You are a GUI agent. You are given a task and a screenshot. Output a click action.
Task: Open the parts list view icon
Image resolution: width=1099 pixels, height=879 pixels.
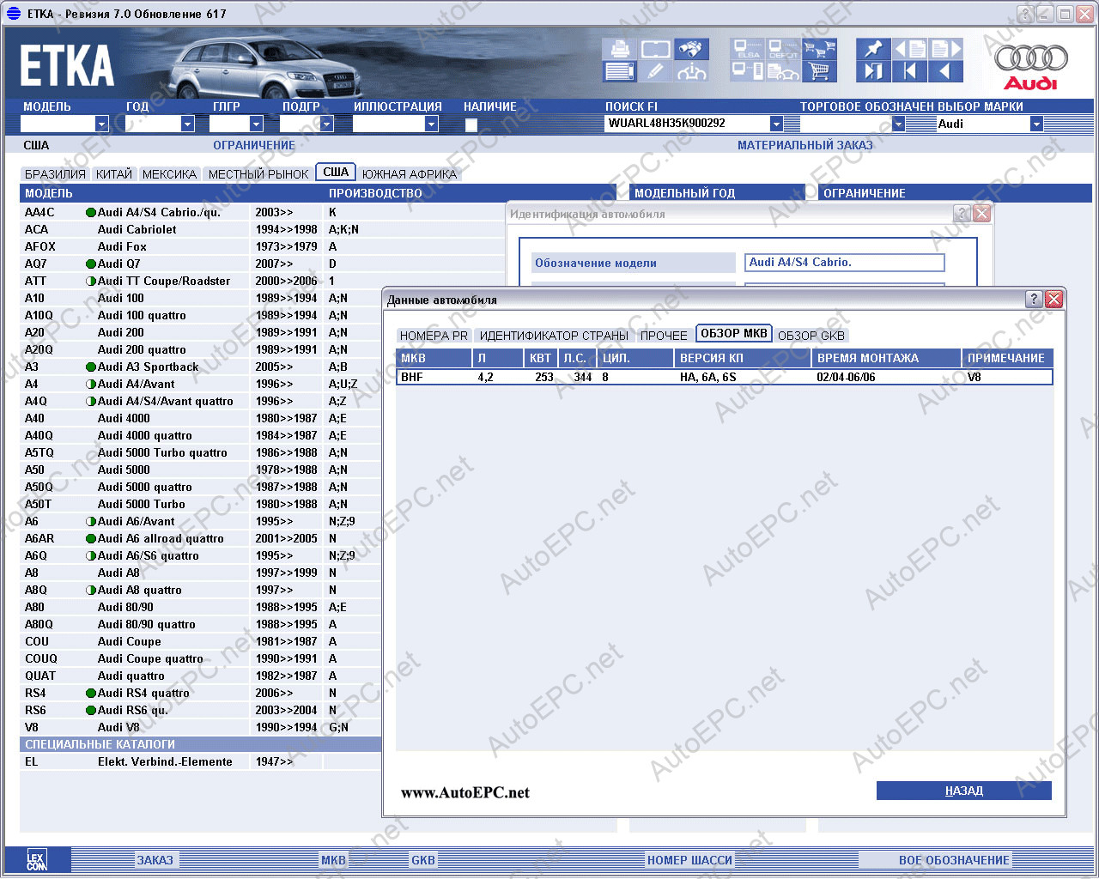click(619, 71)
